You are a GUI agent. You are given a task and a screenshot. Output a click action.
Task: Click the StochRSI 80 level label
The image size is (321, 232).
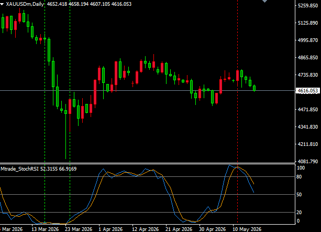point(299,176)
